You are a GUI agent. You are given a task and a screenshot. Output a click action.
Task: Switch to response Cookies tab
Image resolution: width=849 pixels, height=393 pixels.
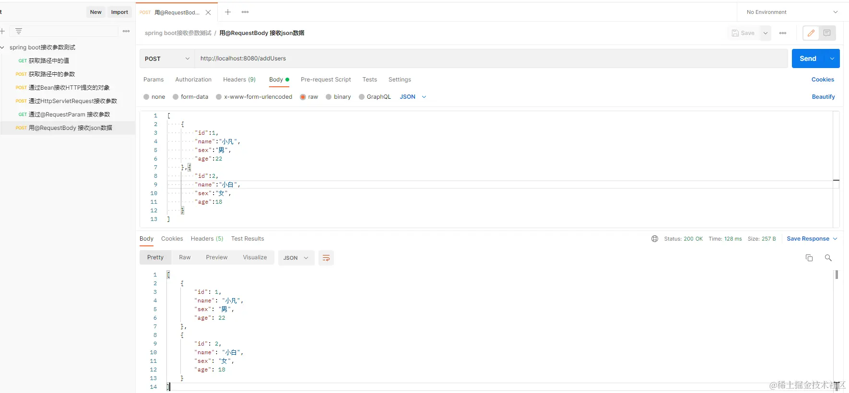click(x=172, y=239)
